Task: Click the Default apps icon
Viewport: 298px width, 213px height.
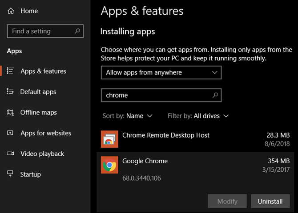Action: pyautogui.click(x=11, y=92)
